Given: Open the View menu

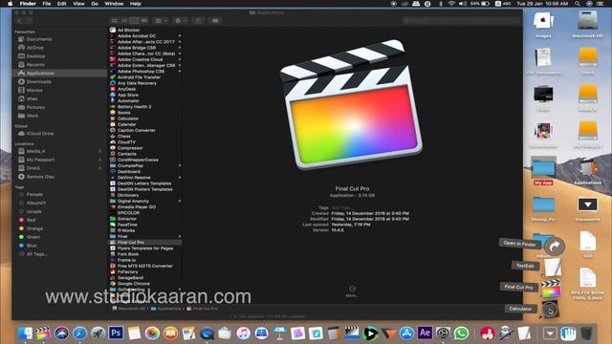Looking at the screenshot, I should (78, 4).
